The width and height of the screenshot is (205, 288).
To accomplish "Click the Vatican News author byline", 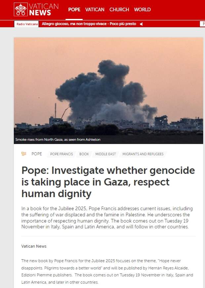I will click(34, 246).
